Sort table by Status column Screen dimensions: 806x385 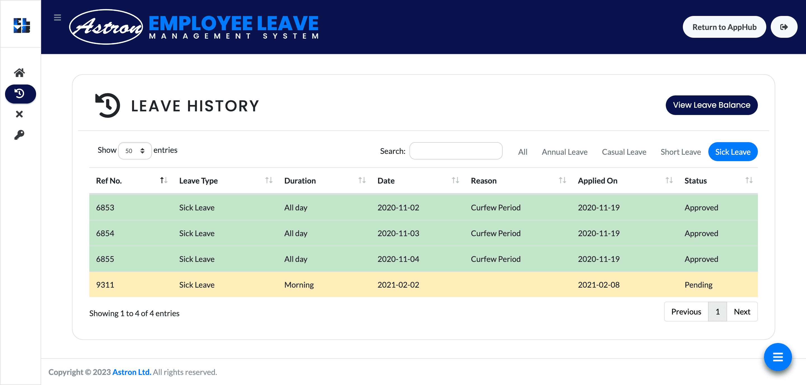tap(749, 180)
